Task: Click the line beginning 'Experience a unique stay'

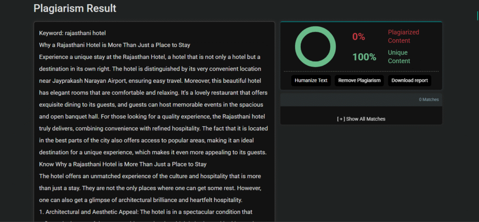Action: 150,57
